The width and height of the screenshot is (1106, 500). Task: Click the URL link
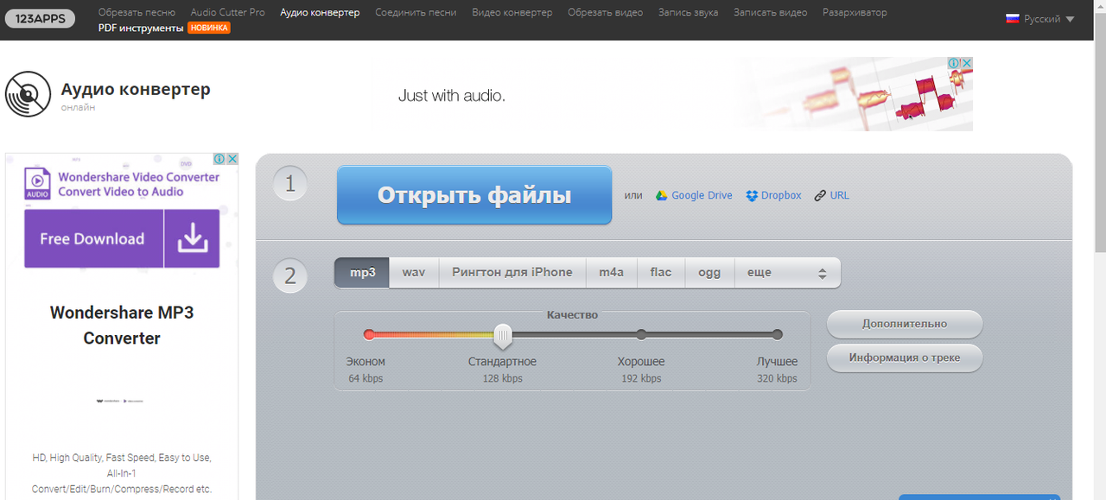(x=840, y=195)
